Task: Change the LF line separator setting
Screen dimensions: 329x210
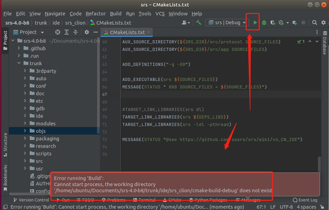Action: point(273,207)
